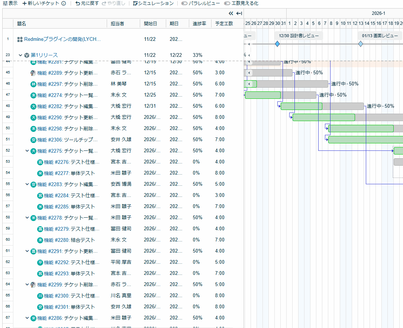Collapse the 第1リリース version row

click(20, 55)
